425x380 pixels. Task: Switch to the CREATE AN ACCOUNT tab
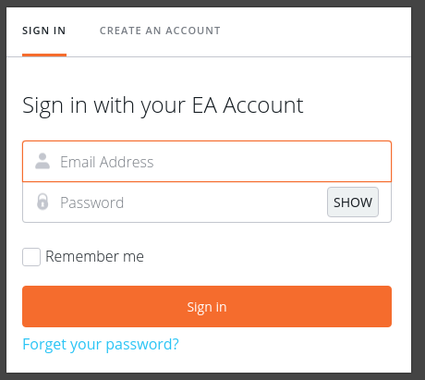pyautogui.click(x=160, y=31)
